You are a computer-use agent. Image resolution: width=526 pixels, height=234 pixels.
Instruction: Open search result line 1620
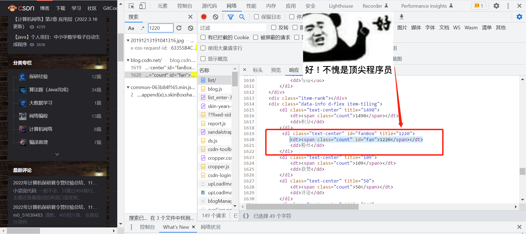[161, 75]
